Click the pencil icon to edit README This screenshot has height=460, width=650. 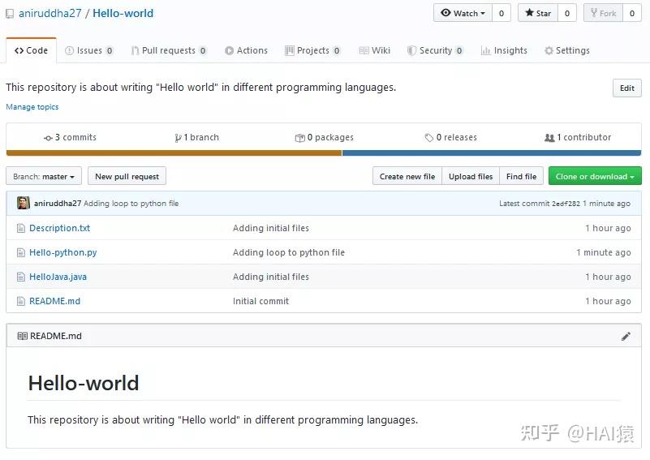[x=626, y=336]
